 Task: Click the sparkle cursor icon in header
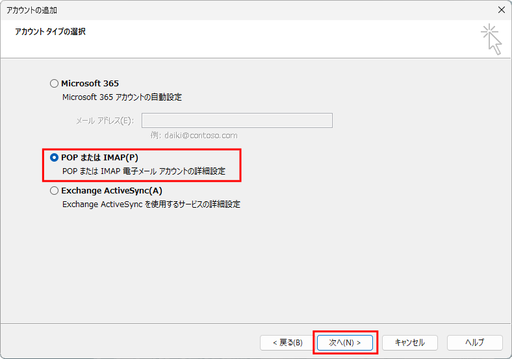pos(491,39)
